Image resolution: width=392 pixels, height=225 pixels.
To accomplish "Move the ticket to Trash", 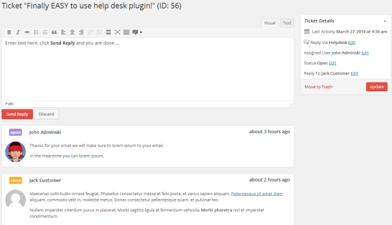I will click(318, 87).
